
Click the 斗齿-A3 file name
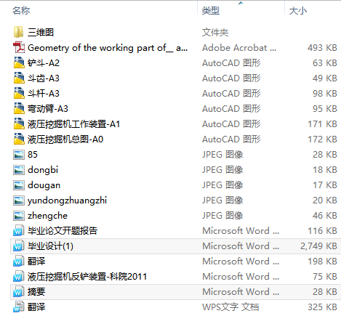pos(44,78)
